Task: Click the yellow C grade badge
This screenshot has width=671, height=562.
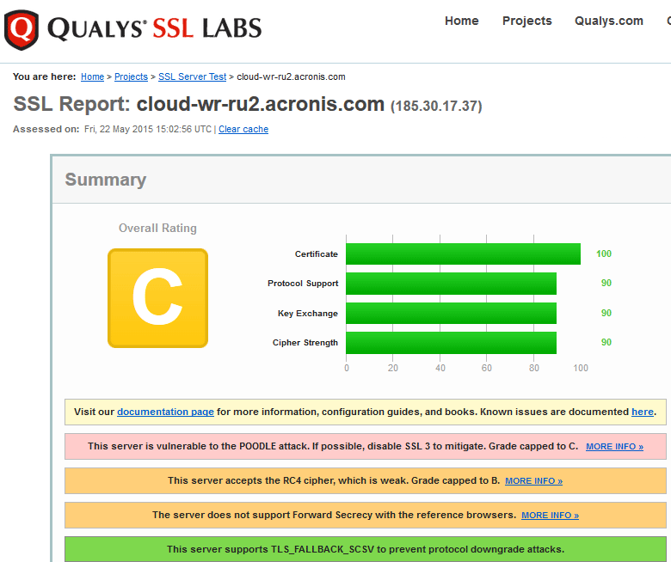Action: [157, 298]
